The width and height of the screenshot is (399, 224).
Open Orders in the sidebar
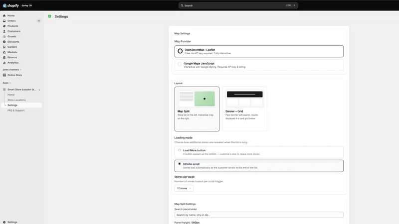pyautogui.click(x=11, y=21)
